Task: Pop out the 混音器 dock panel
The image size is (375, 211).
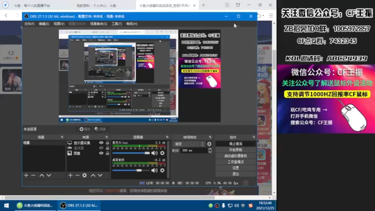Action: pos(167,137)
